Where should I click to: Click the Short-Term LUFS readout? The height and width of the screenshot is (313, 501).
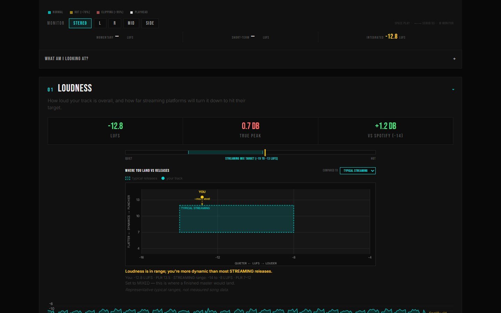[250, 37]
